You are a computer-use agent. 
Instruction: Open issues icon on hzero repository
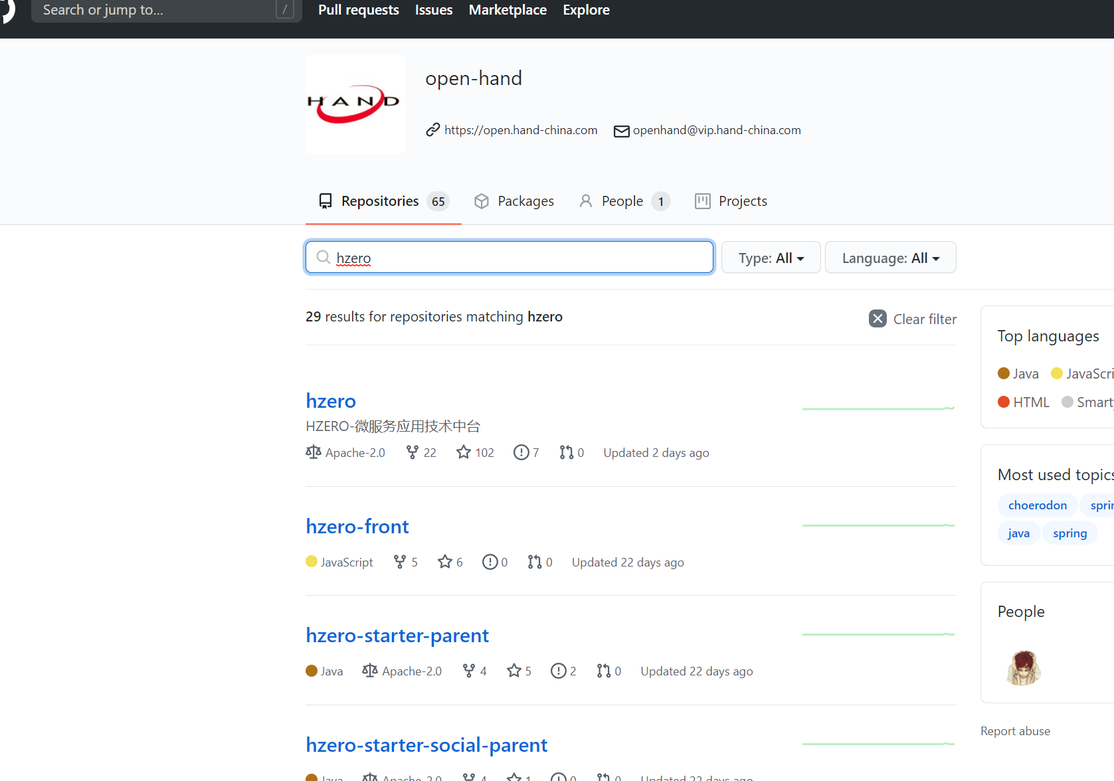(x=521, y=452)
